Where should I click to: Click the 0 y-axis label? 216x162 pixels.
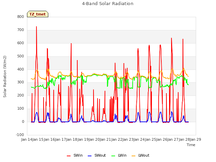click(x=23, y=122)
